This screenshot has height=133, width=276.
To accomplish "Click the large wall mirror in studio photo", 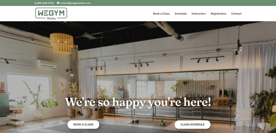I will pyautogui.click(x=167, y=93).
